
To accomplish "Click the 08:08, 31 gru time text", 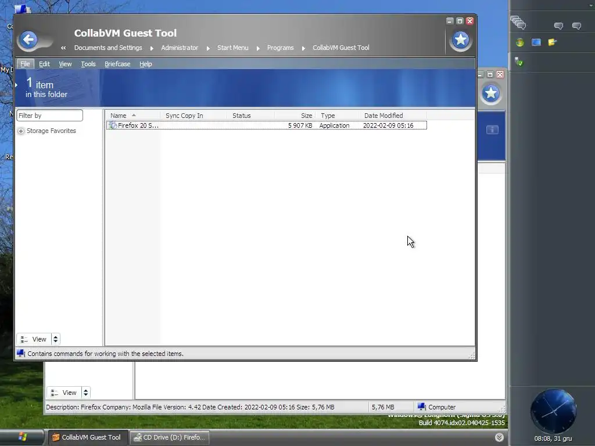I will click(x=553, y=438).
